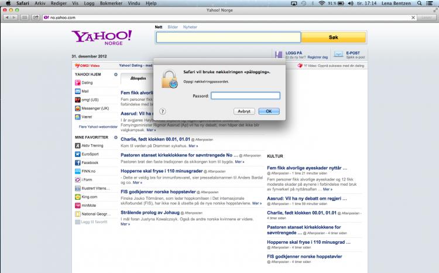The width and height of the screenshot is (439, 273).
Task: Open Hopperne skal fryse headline in the main news list
Action: pyautogui.click(x=162, y=171)
